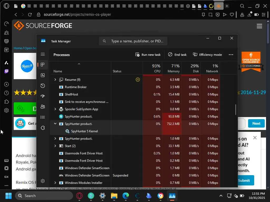
Task: Open Home breadcrumb link on SourceForge
Action: pos(18,48)
